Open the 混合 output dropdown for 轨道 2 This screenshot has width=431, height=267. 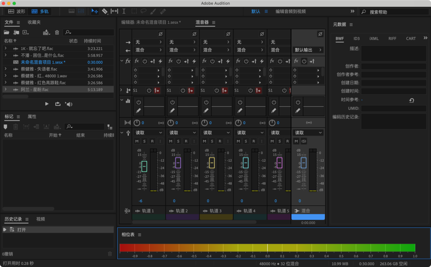182,50
